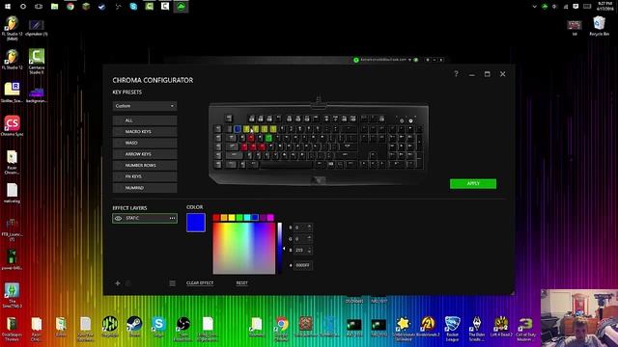Apply the lighting configuration
Viewport: 618px width, 347px height.
(473, 184)
